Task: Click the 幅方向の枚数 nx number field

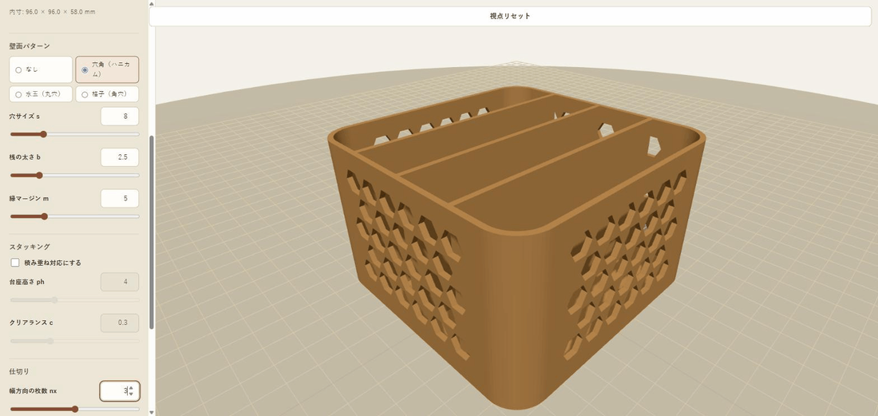Action: pyautogui.click(x=120, y=390)
